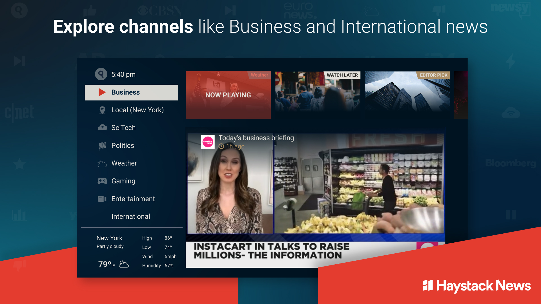Click the Entertainment camera icon
The image size is (541, 304).
point(102,199)
